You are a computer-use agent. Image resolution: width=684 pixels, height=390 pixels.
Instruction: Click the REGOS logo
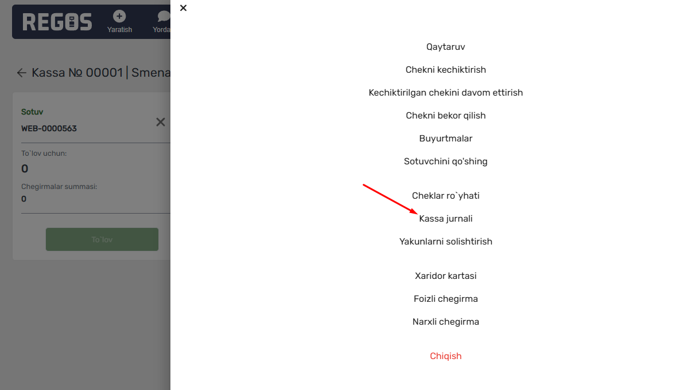pos(57,22)
